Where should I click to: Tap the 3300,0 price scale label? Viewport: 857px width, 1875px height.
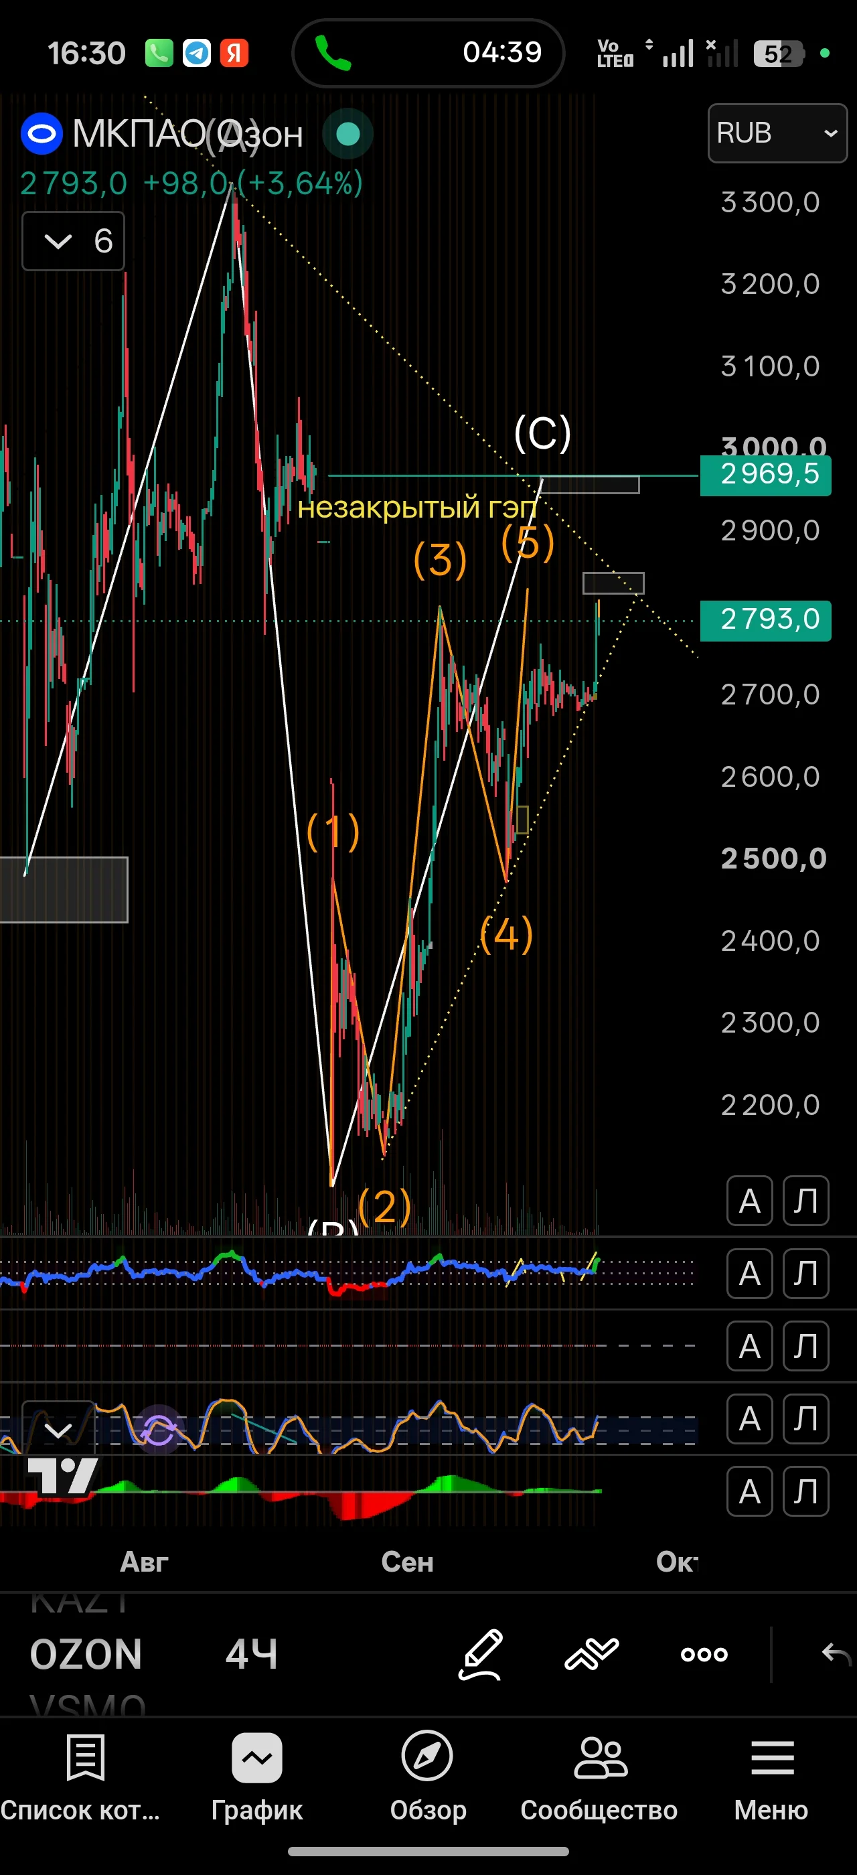pyautogui.click(x=770, y=202)
